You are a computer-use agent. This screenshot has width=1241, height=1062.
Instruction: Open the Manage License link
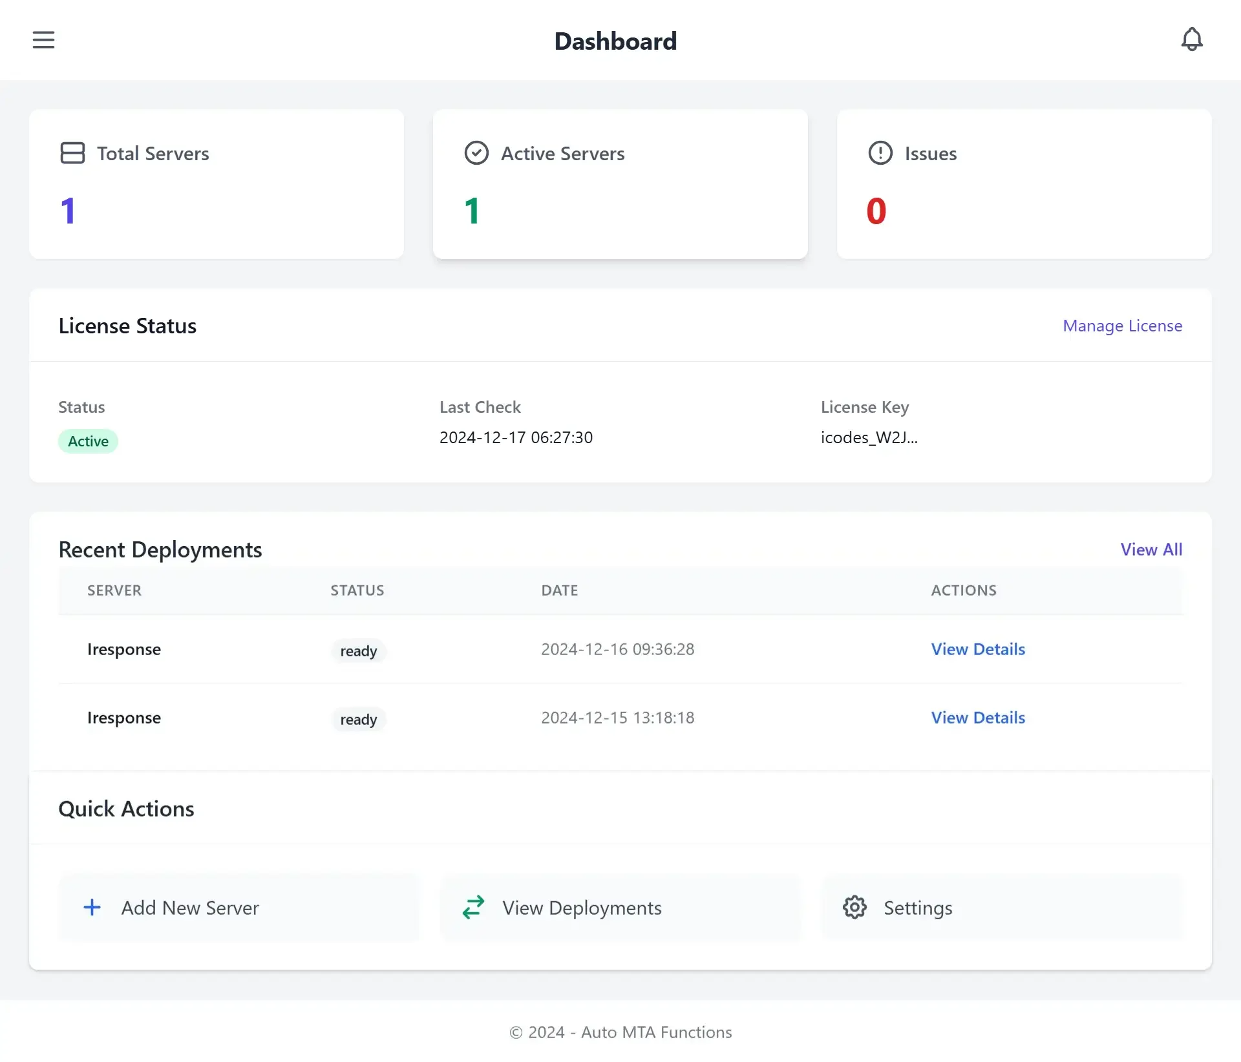[x=1123, y=326]
